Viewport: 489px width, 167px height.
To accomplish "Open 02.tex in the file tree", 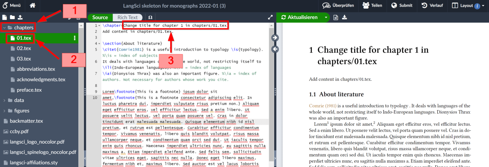I will 24,48.
